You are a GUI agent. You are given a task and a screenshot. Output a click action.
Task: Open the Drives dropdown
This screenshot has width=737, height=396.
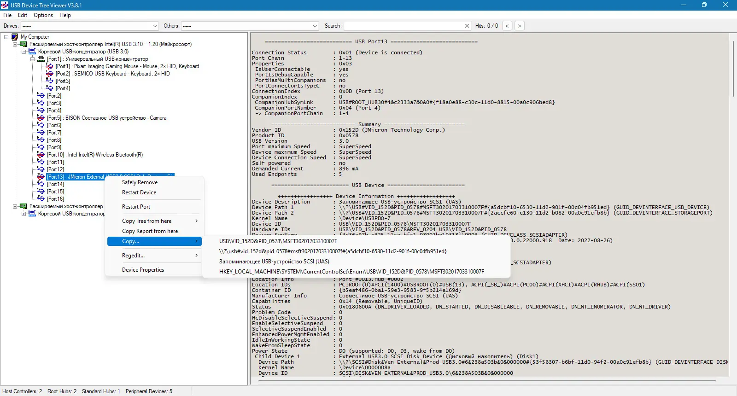[x=90, y=26]
